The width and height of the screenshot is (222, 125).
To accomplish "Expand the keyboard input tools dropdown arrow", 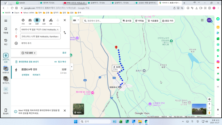I will click(x=78, y=20).
